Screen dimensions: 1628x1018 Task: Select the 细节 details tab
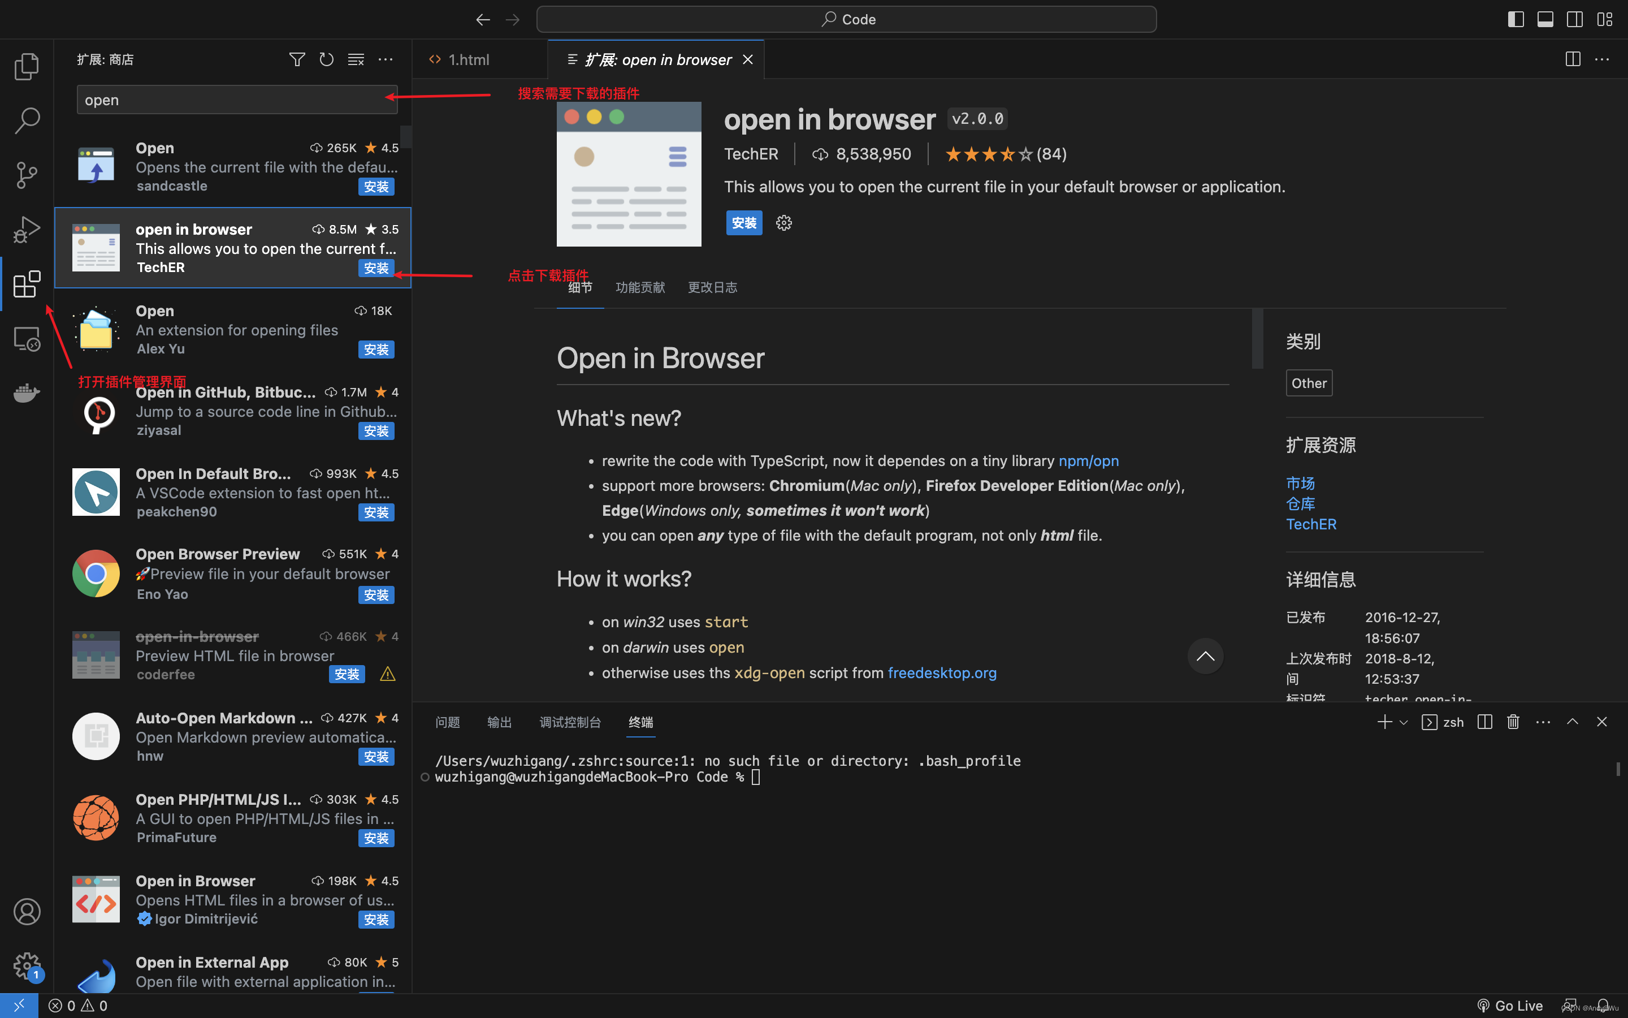(x=580, y=287)
